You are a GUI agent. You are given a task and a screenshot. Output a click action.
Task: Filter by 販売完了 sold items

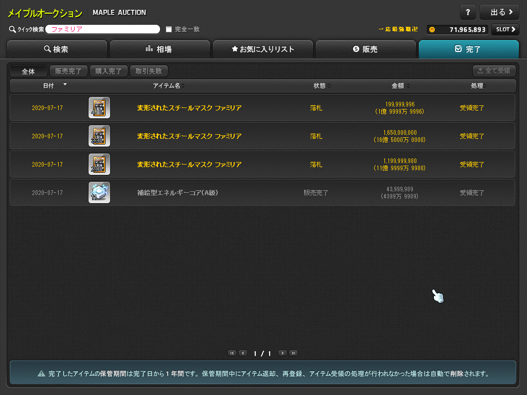pos(68,71)
